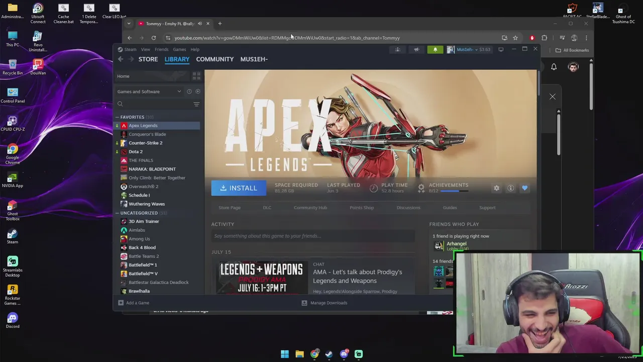The width and height of the screenshot is (643, 362).
Task: Open the NVIDIA App desktop shortcut
Action: (13, 179)
